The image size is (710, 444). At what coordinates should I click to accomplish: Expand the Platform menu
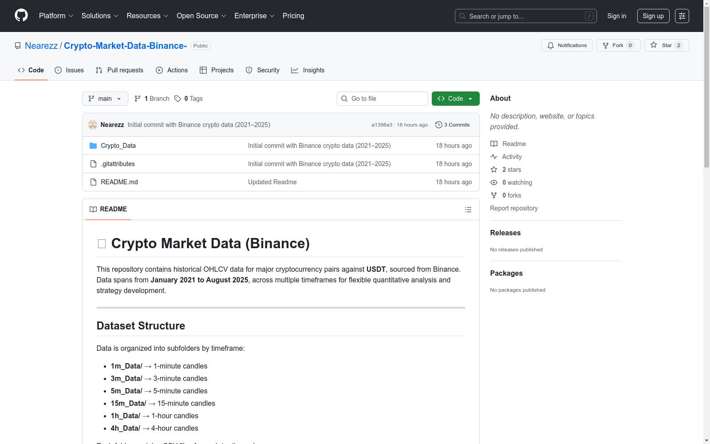pyautogui.click(x=56, y=16)
